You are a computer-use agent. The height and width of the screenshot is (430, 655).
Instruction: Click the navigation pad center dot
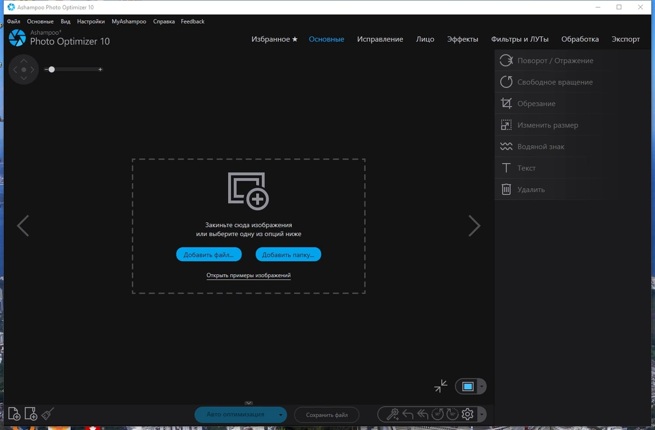pyautogui.click(x=23, y=70)
